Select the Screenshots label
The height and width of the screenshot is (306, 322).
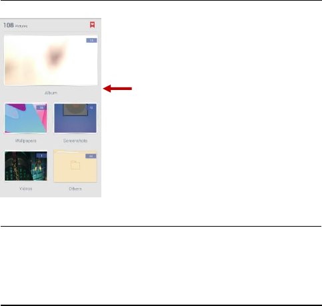coord(75,141)
